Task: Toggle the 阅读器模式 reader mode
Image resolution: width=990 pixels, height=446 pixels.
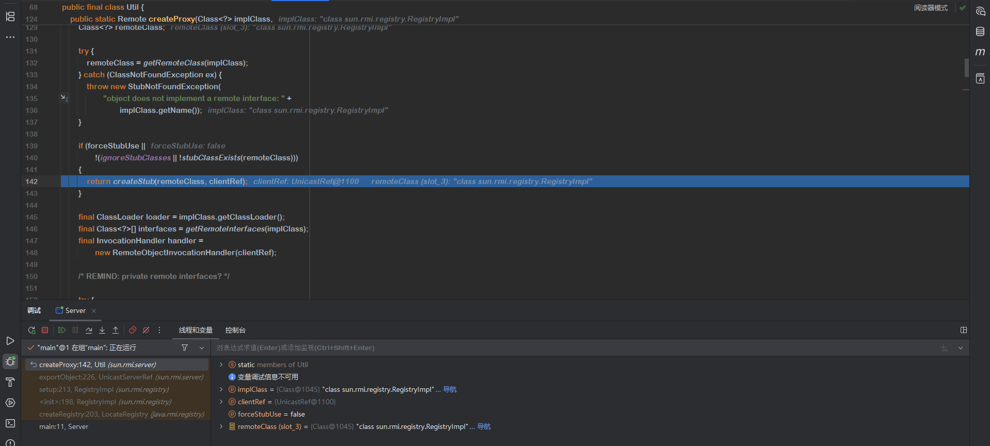Action: pos(931,8)
